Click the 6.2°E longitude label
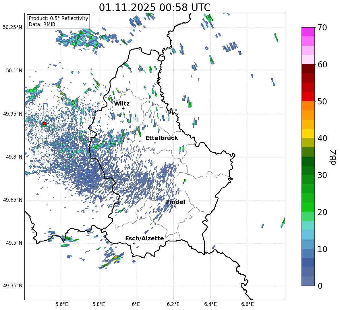340x310 pixels. click(x=173, y=304)
